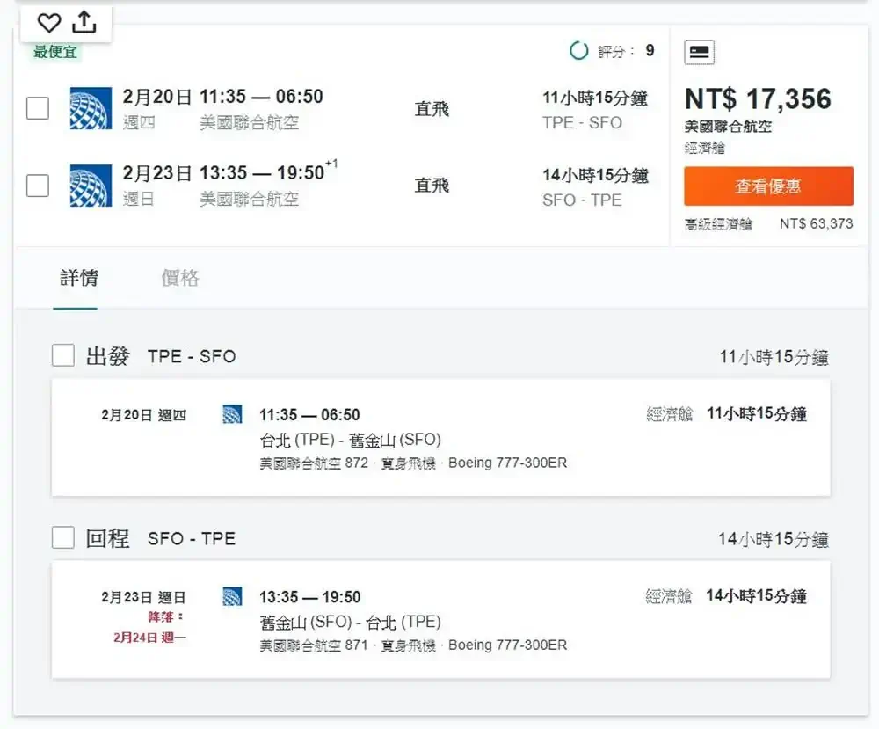Viewport: 879px width, 729px height.
Task: Click 美國聯合航空 under the price
Action: tap(728, 127)
